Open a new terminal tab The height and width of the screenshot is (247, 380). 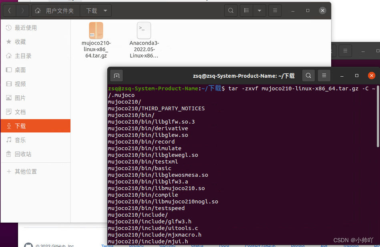[x=117, y=76]
